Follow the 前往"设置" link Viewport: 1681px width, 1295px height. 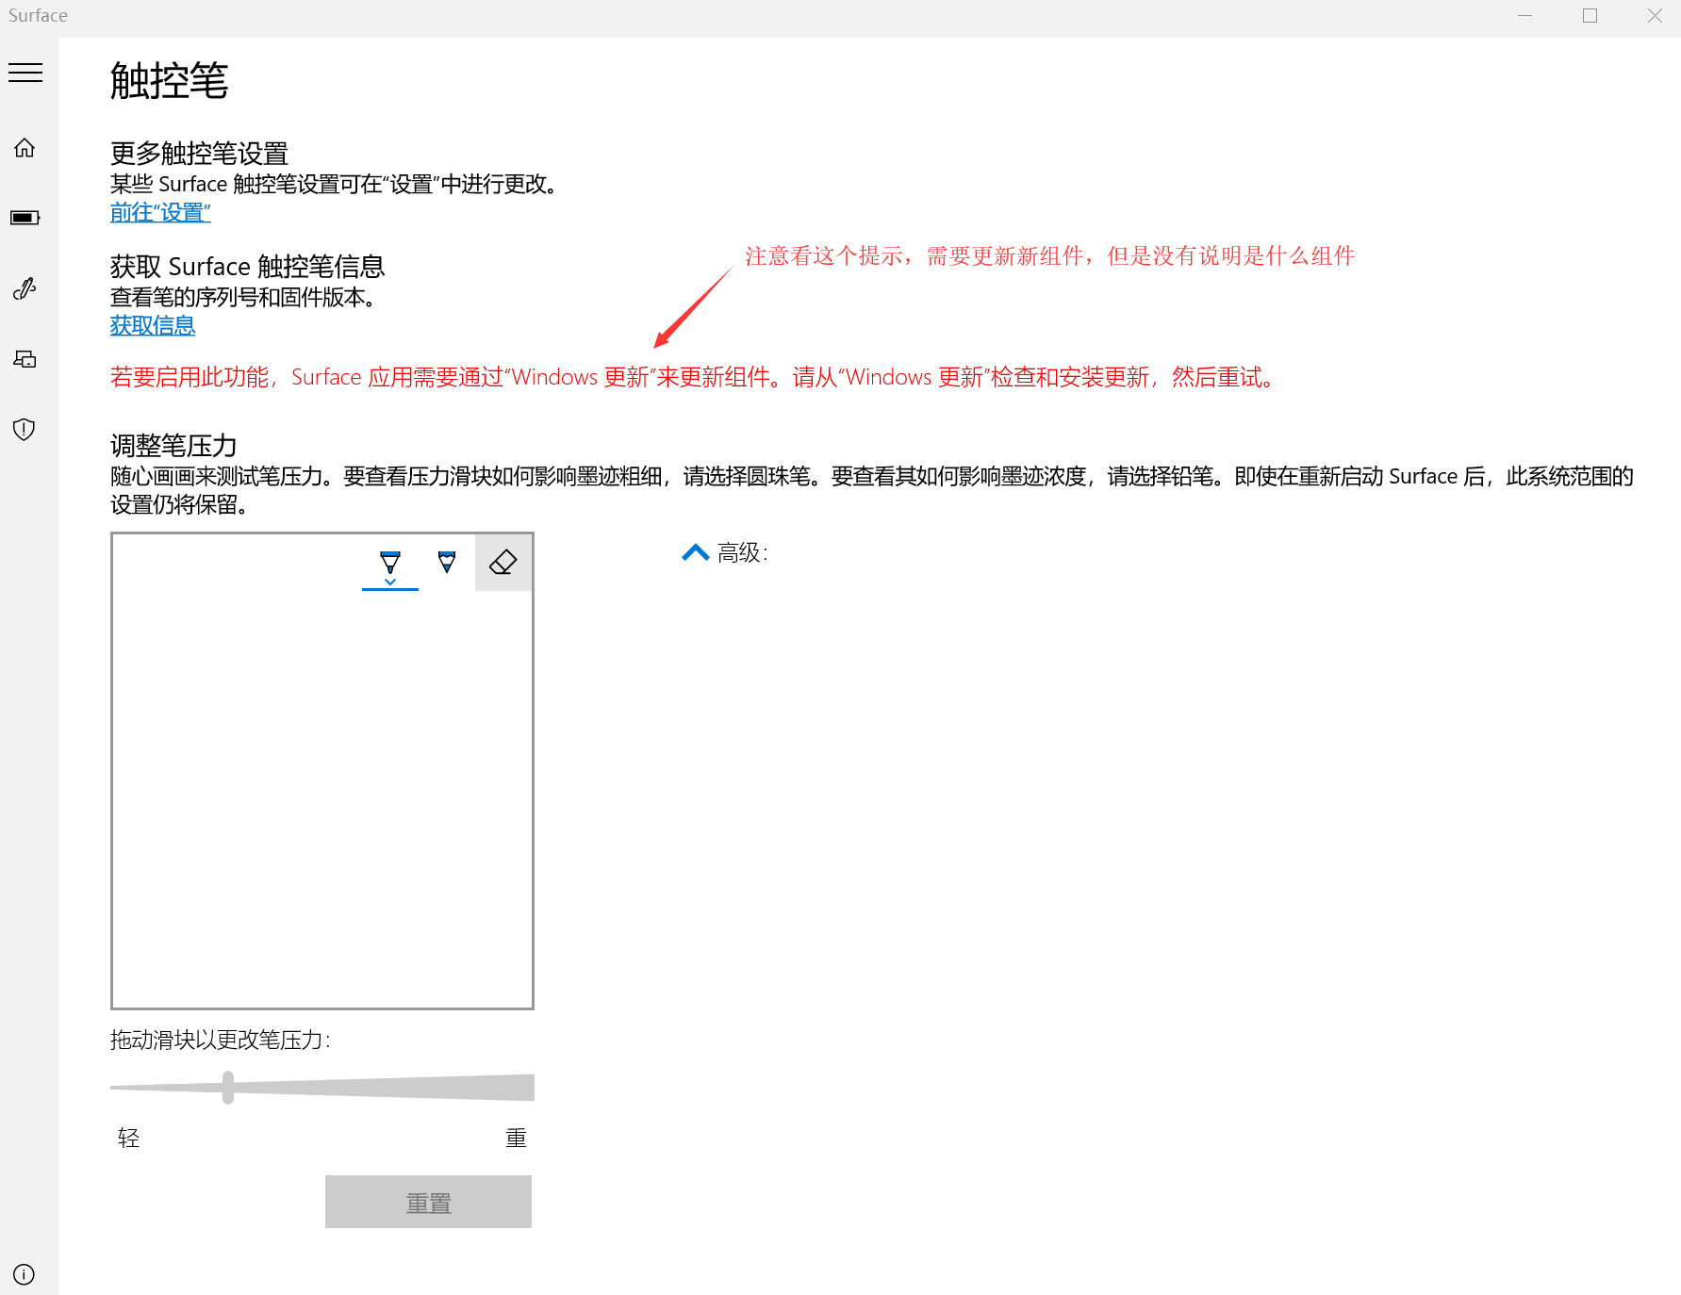pos(160,213)
